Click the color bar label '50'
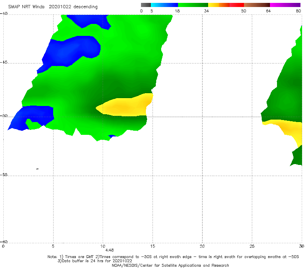This screenshot has width=305, height=268. pos(244,11)
